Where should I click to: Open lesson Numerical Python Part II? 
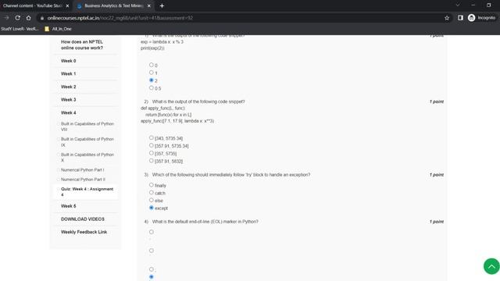(83, 180)
